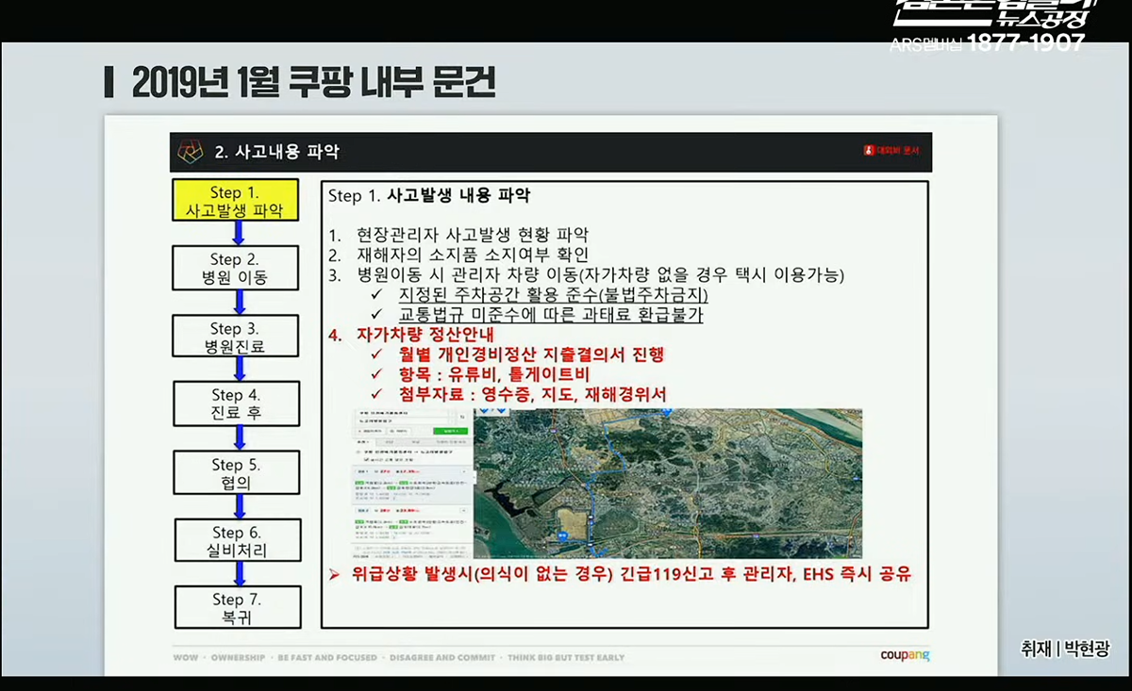Click the red 대외비 문서 badge

coord(891,151)
